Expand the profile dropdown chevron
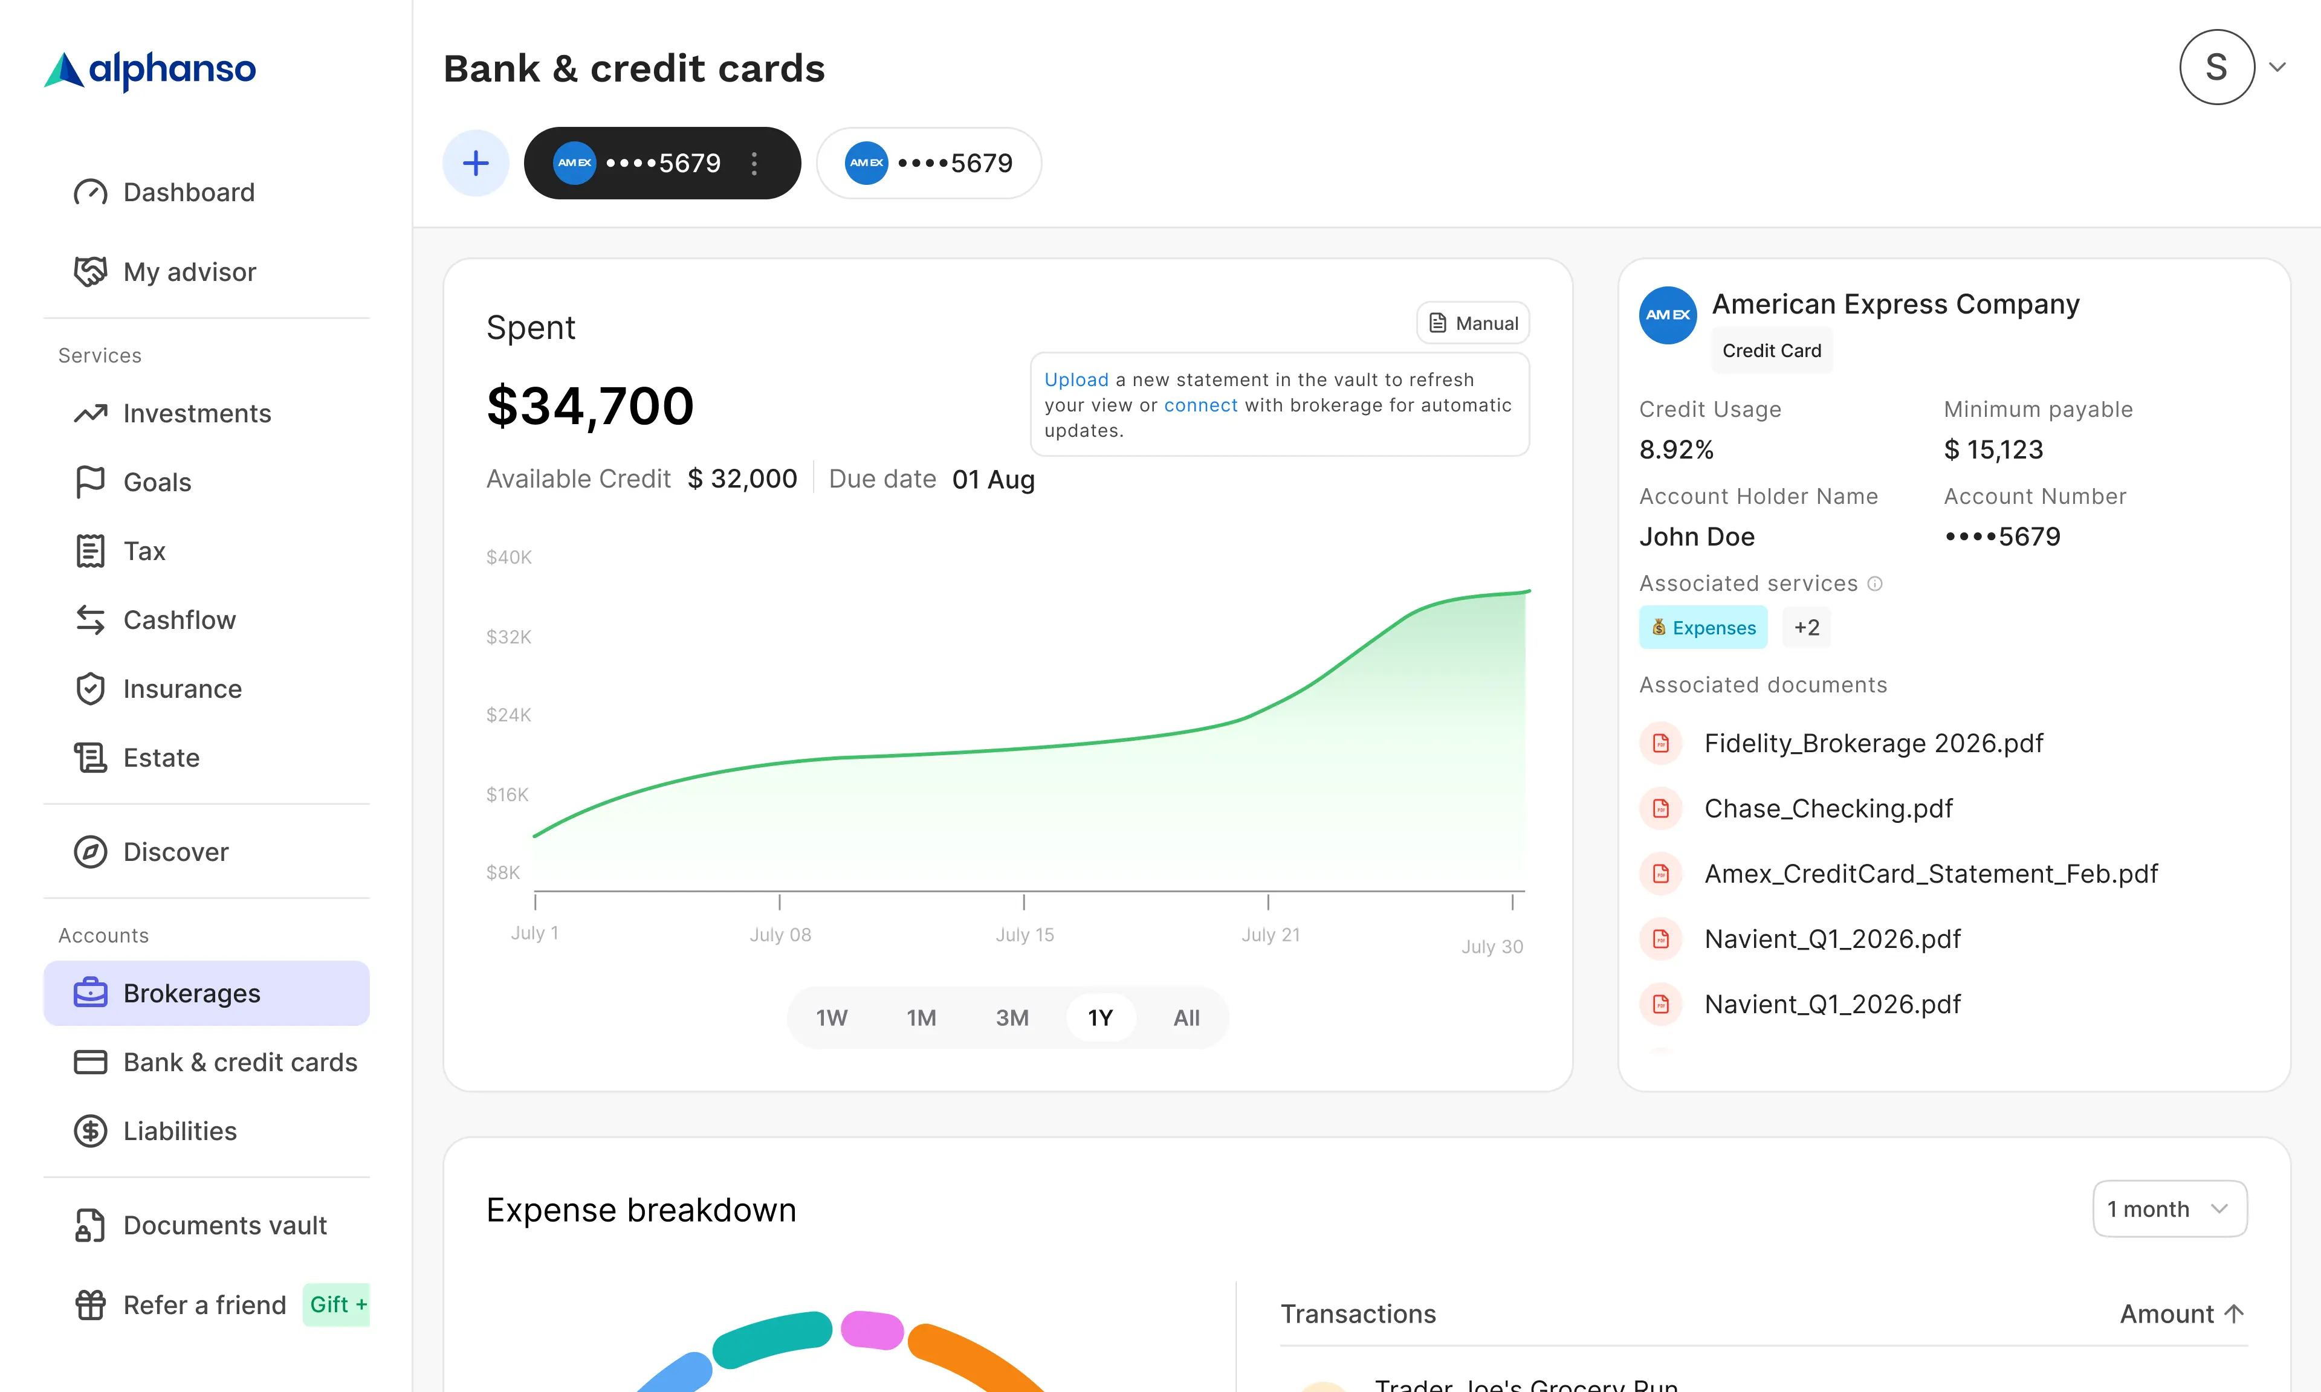2321x1392 pixels. point(2277,68)
